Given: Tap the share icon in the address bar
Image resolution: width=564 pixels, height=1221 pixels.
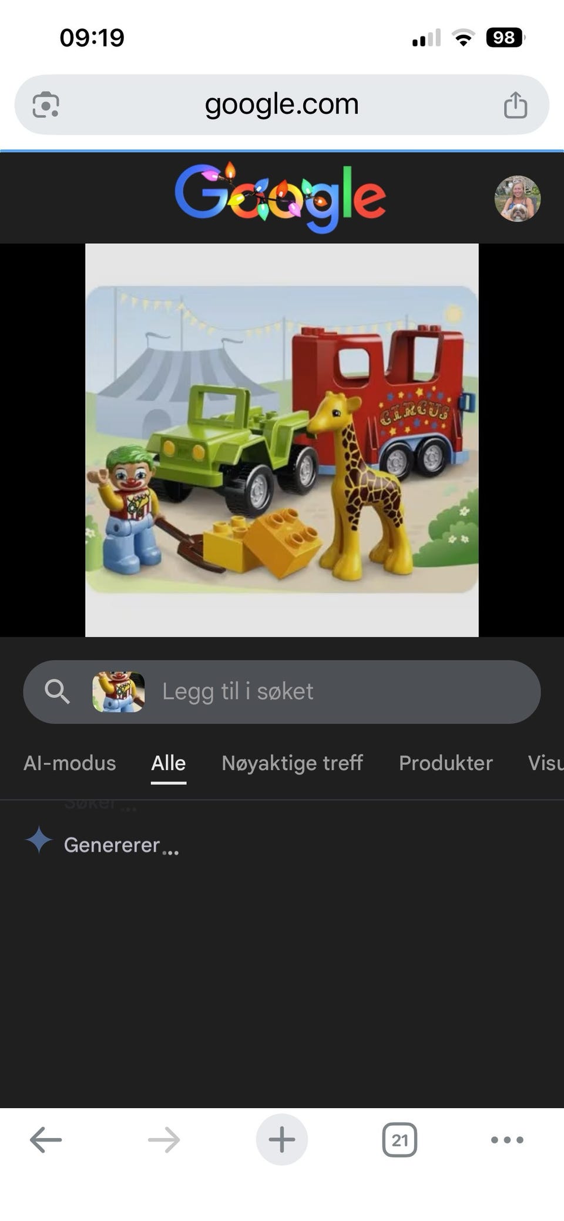Looking at the screenshot, I should (x=515, y=105).
